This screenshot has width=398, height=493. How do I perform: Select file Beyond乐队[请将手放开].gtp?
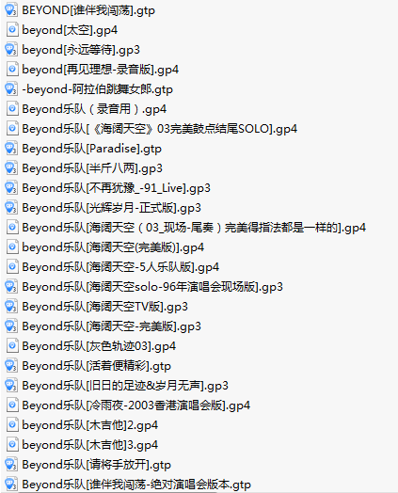[x=96, y=465]
